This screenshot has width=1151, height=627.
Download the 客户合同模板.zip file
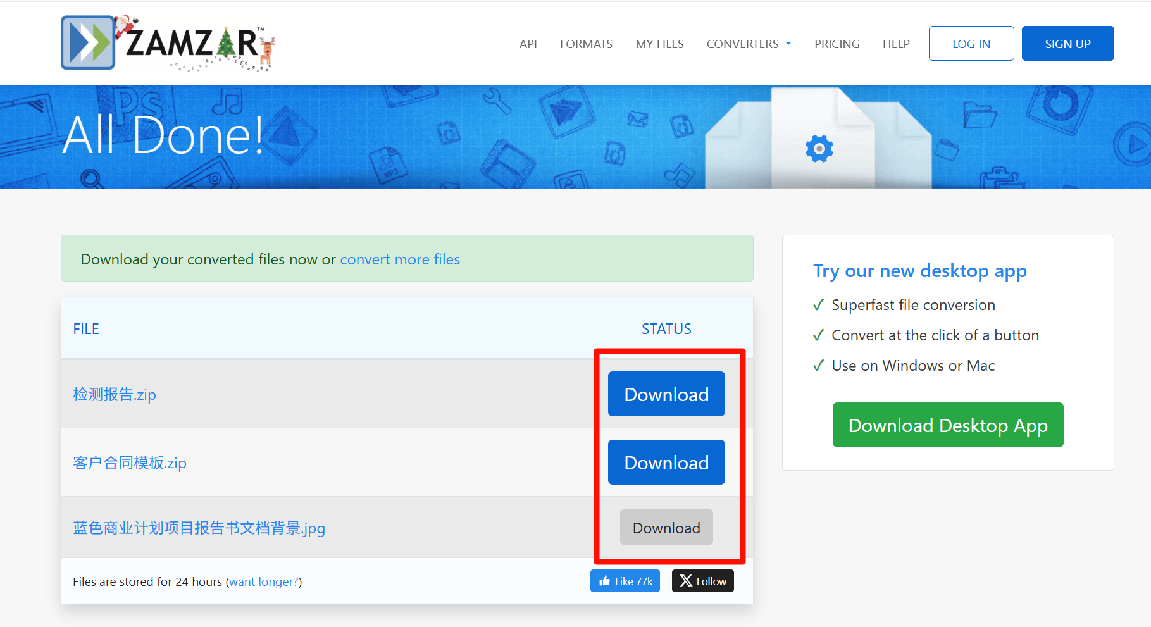tap(666, 462)
